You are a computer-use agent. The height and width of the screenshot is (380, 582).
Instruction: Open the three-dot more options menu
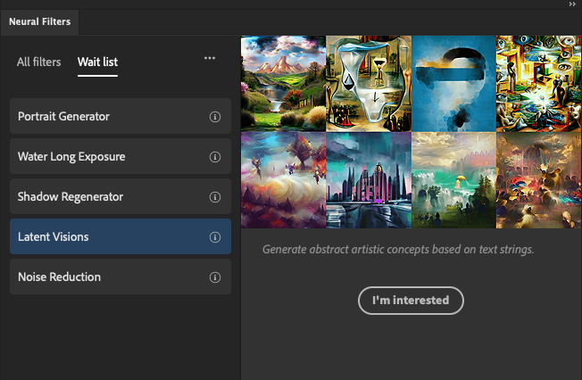pos(210,58)
